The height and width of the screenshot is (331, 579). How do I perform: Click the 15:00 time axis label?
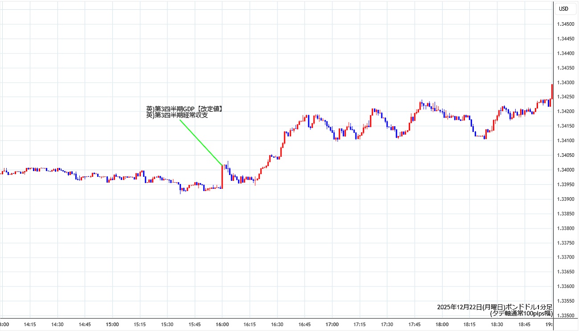[112, 324]
